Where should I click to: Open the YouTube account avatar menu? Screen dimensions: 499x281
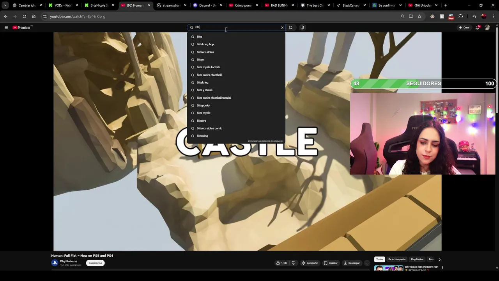pos(487,27)
